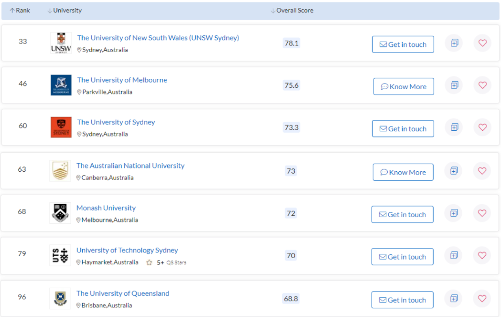Click the University of Melbourne logo
Viewport: 501px width, 317px height.
[x=61, y=85]
